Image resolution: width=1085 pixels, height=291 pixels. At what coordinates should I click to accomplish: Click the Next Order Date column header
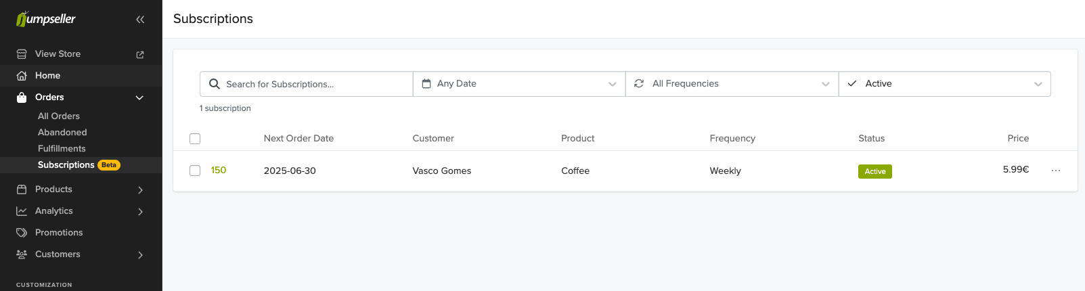[x=298, y=138]
